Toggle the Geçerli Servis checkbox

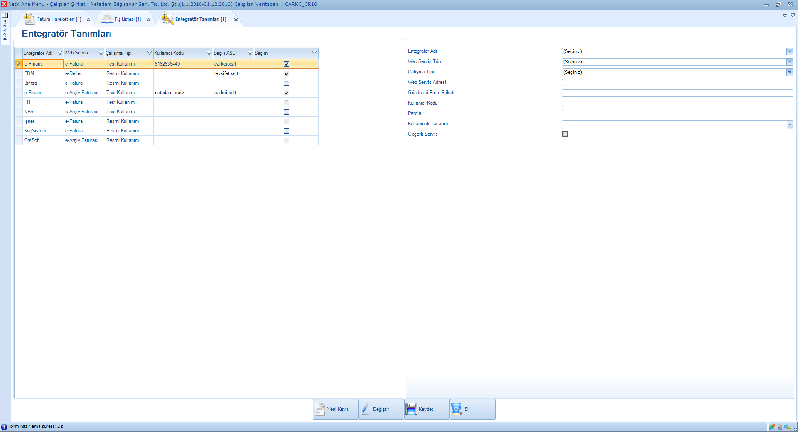(565, 134)
